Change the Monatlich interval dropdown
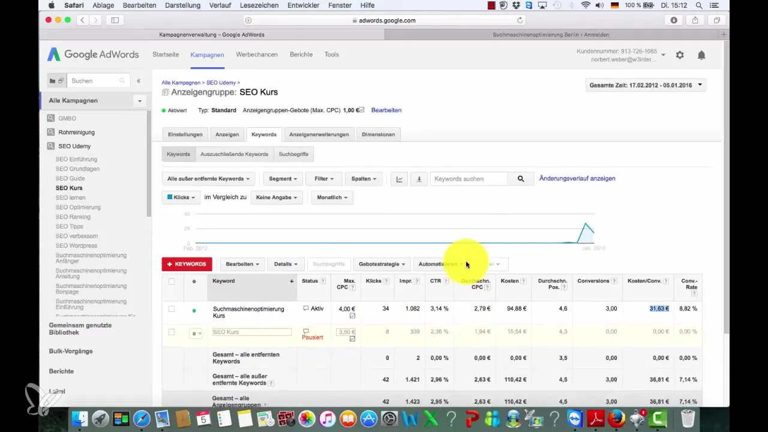This screenshot has width=768, height=432. pyautogui.click(x=332, y=197)
